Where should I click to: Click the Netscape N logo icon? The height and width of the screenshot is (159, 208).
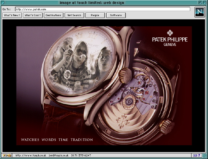[x=200, y=12]
